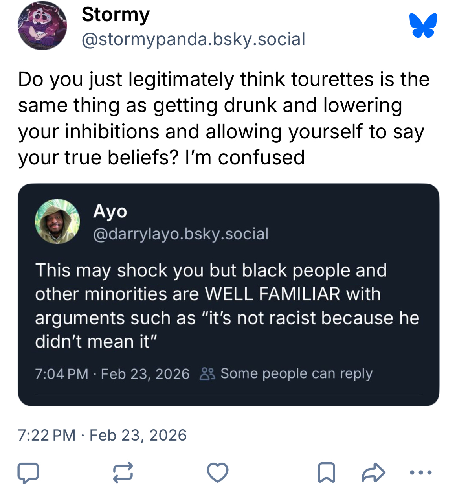Screen dimensions: 457x502
Task: Click the Bluesky butterfly logo
Action: tap(423, 25)
